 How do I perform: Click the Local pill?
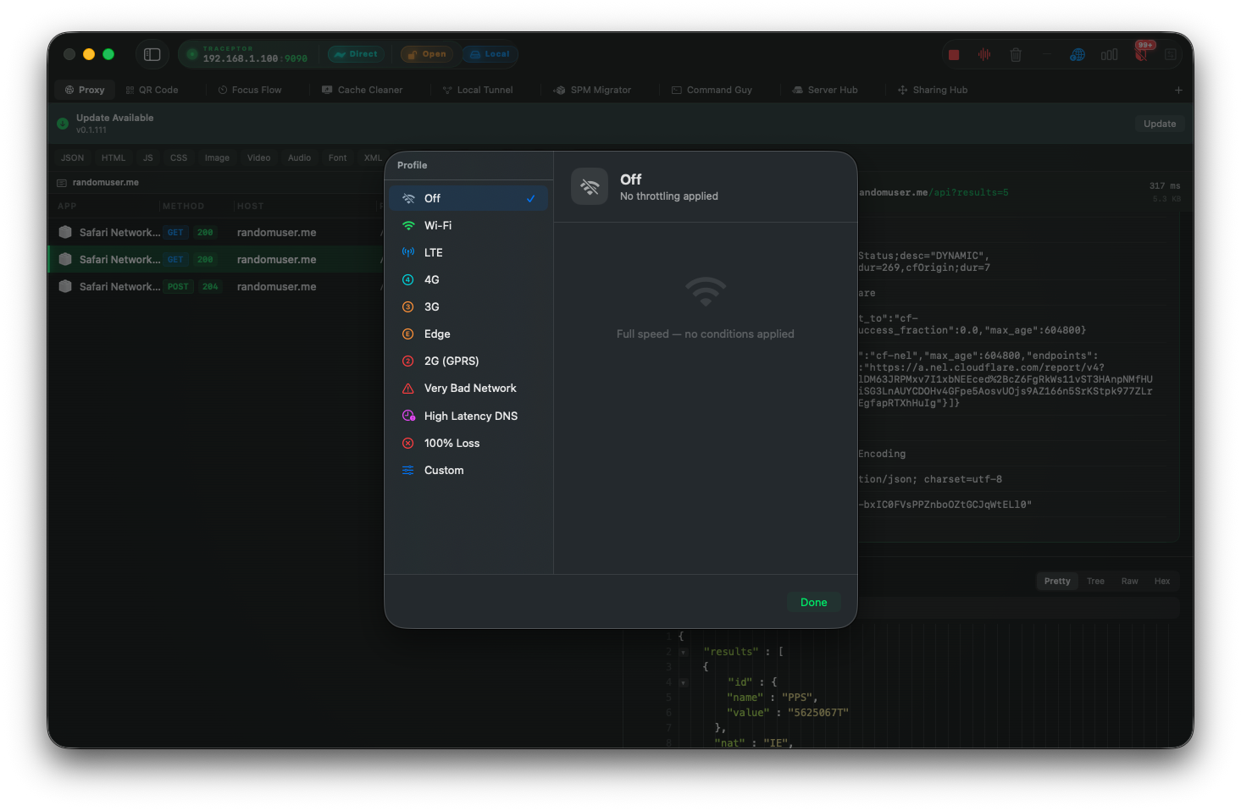[x=490, y=54]
